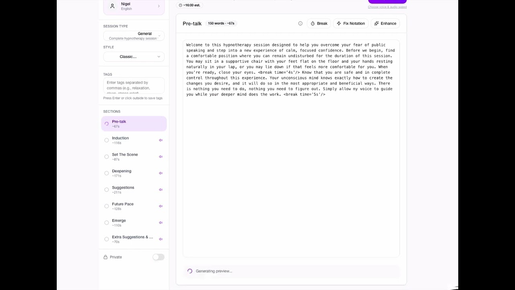Select the Deepening section
Screen dimensions: 515x290
[134, 173]
